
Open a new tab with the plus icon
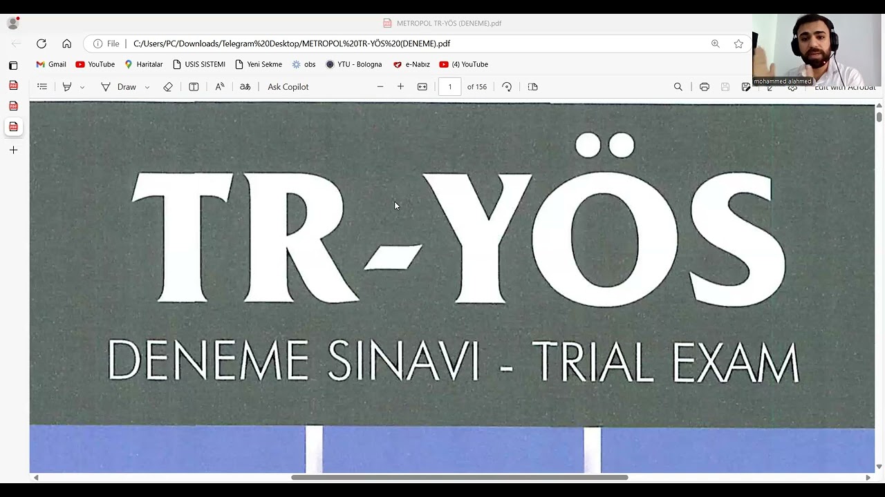coord(13,150)
